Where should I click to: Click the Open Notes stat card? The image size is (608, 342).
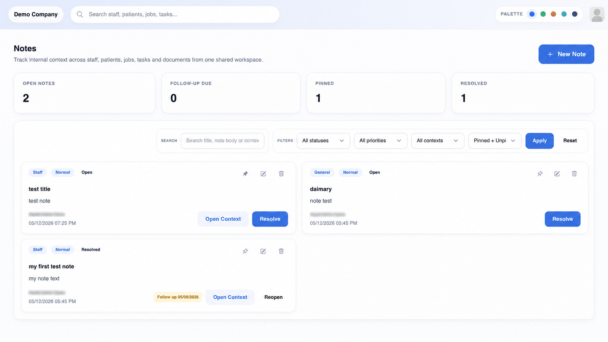coord(84,93)
